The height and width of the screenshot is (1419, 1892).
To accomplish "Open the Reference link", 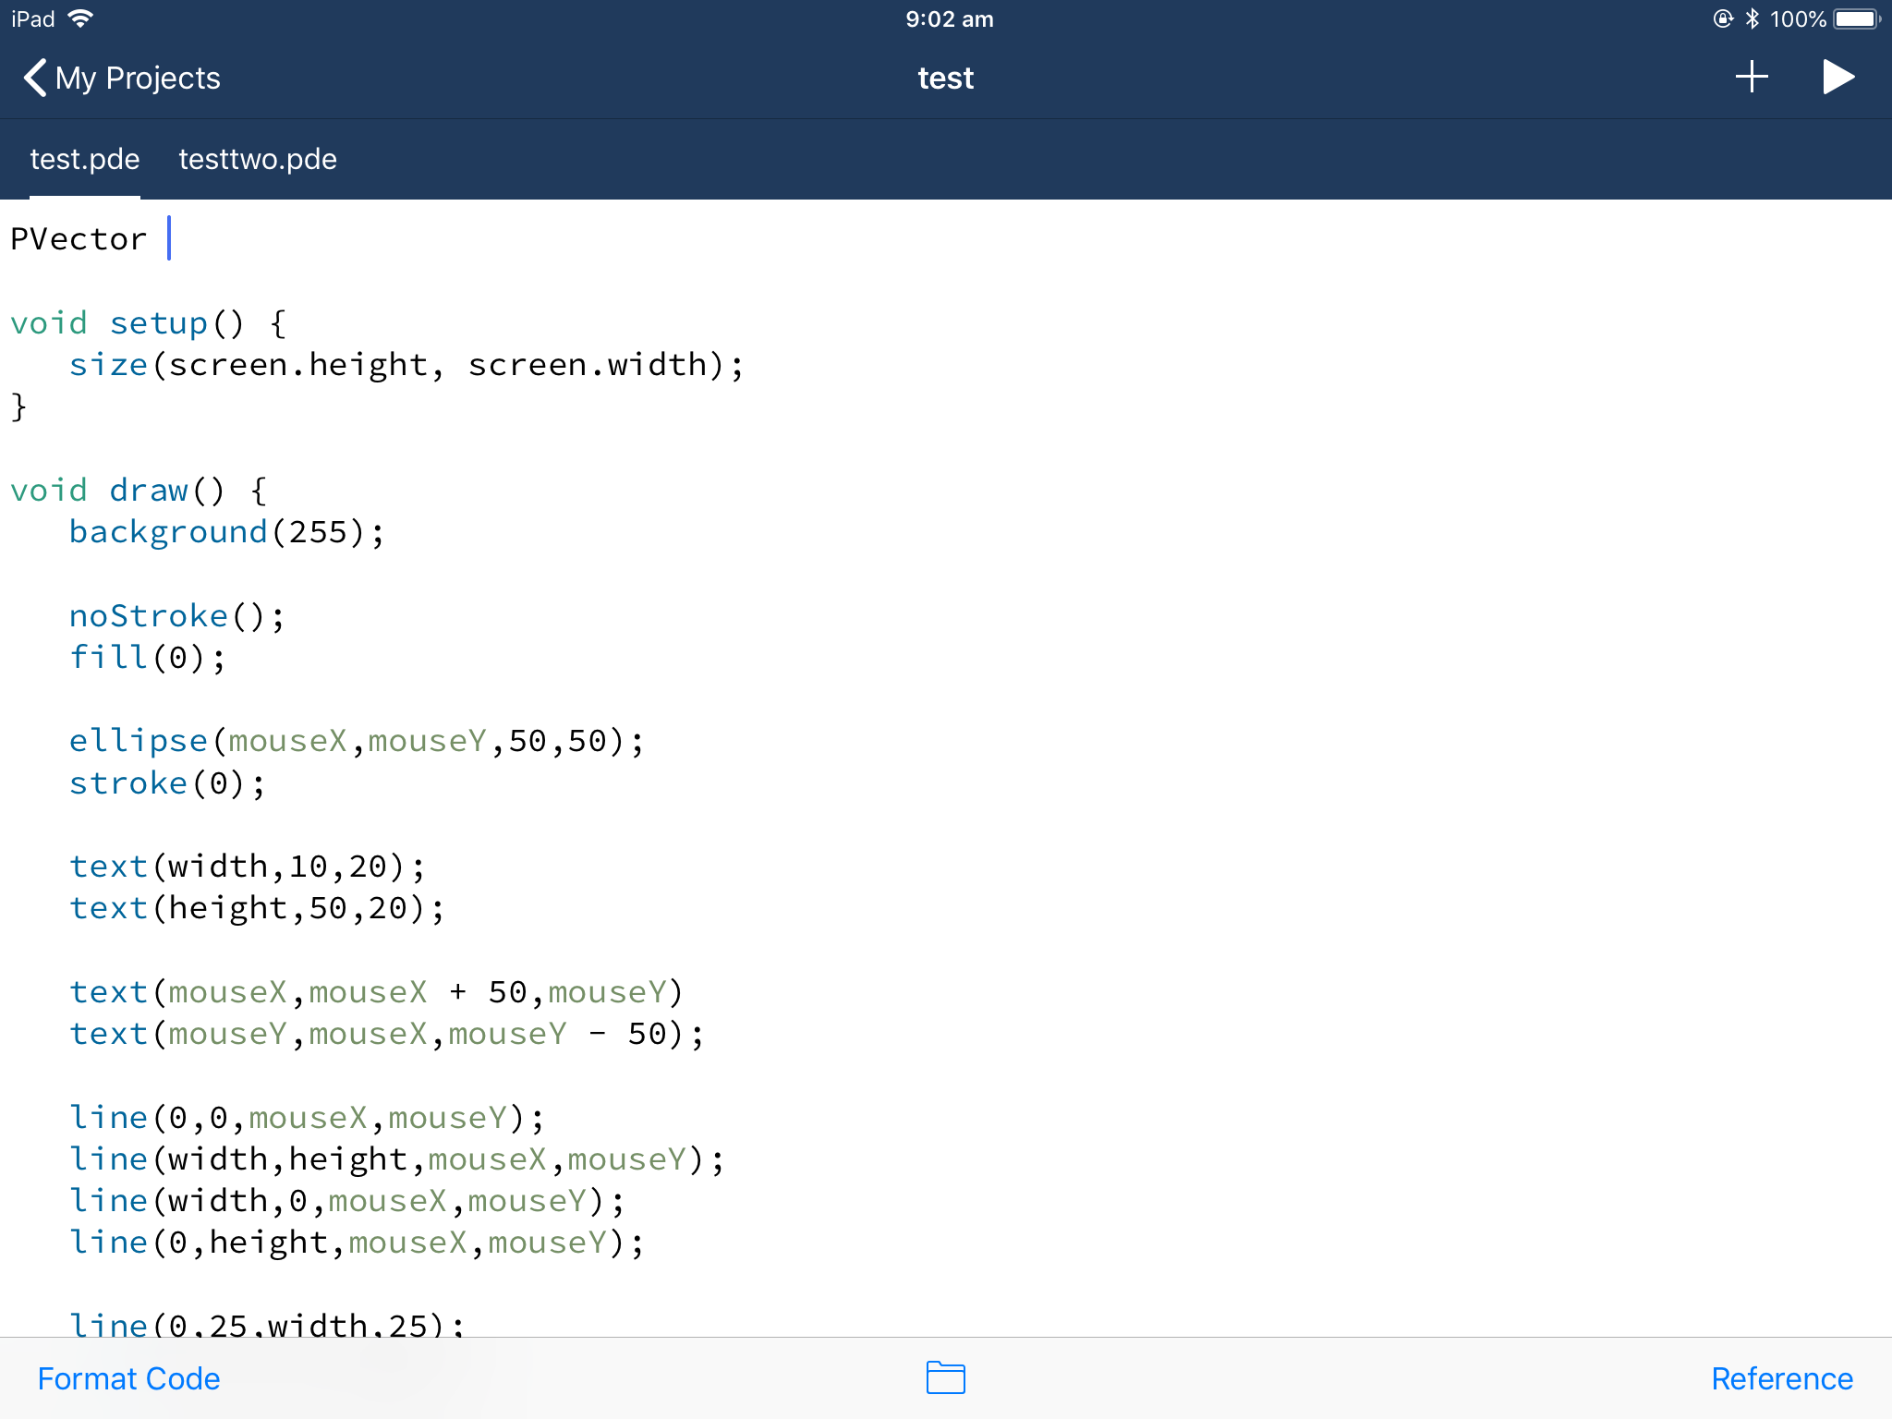I will click(x=1782, y=1377).
